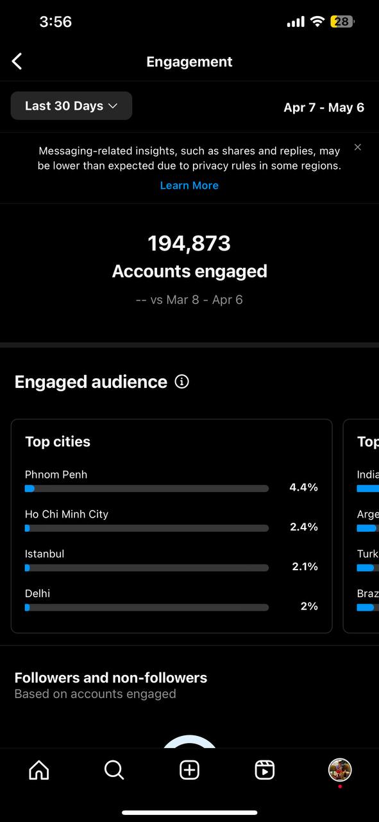Tap the battery indicator in the status bar
This screenshot has width=379, height=822.
click(x=342, y=22)
